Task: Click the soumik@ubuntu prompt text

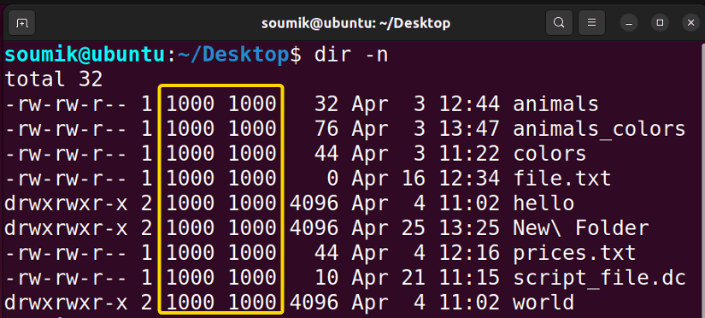Action: point(84,55)
